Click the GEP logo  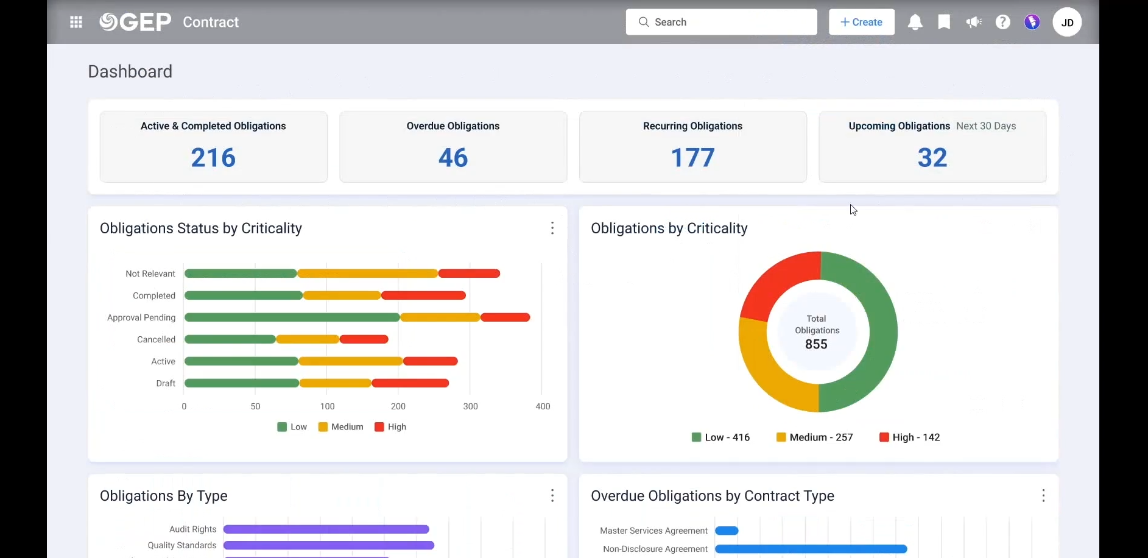135,23
